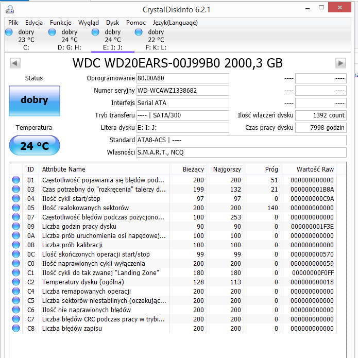Click status dot of attribute C6 row
The image size is (358, 358).
click(x=16, y=310)
